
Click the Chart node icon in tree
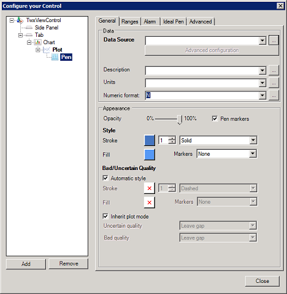(x=37, y=42)
